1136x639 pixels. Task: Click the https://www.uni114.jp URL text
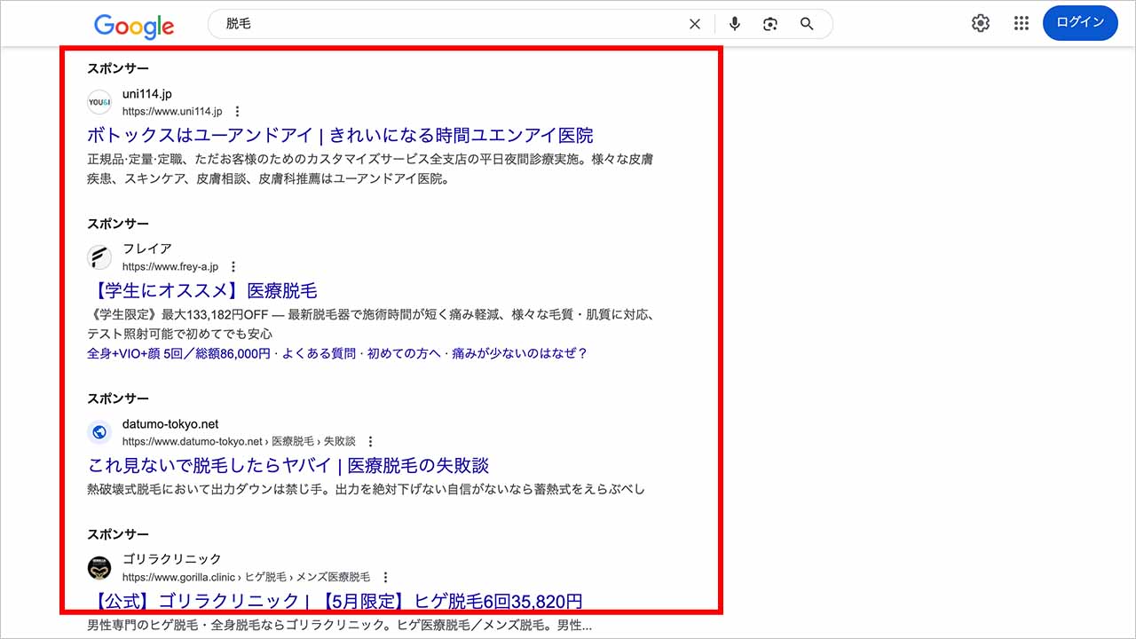(x=172, y=112)
